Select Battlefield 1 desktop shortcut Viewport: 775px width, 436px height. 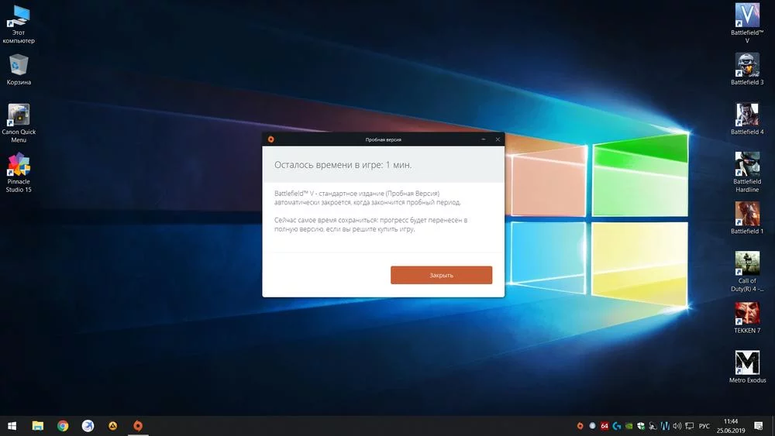(747, 218)
